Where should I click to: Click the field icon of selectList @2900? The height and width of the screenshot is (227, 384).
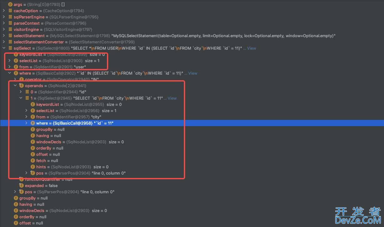pyautogui.click(x=16, y=61)
